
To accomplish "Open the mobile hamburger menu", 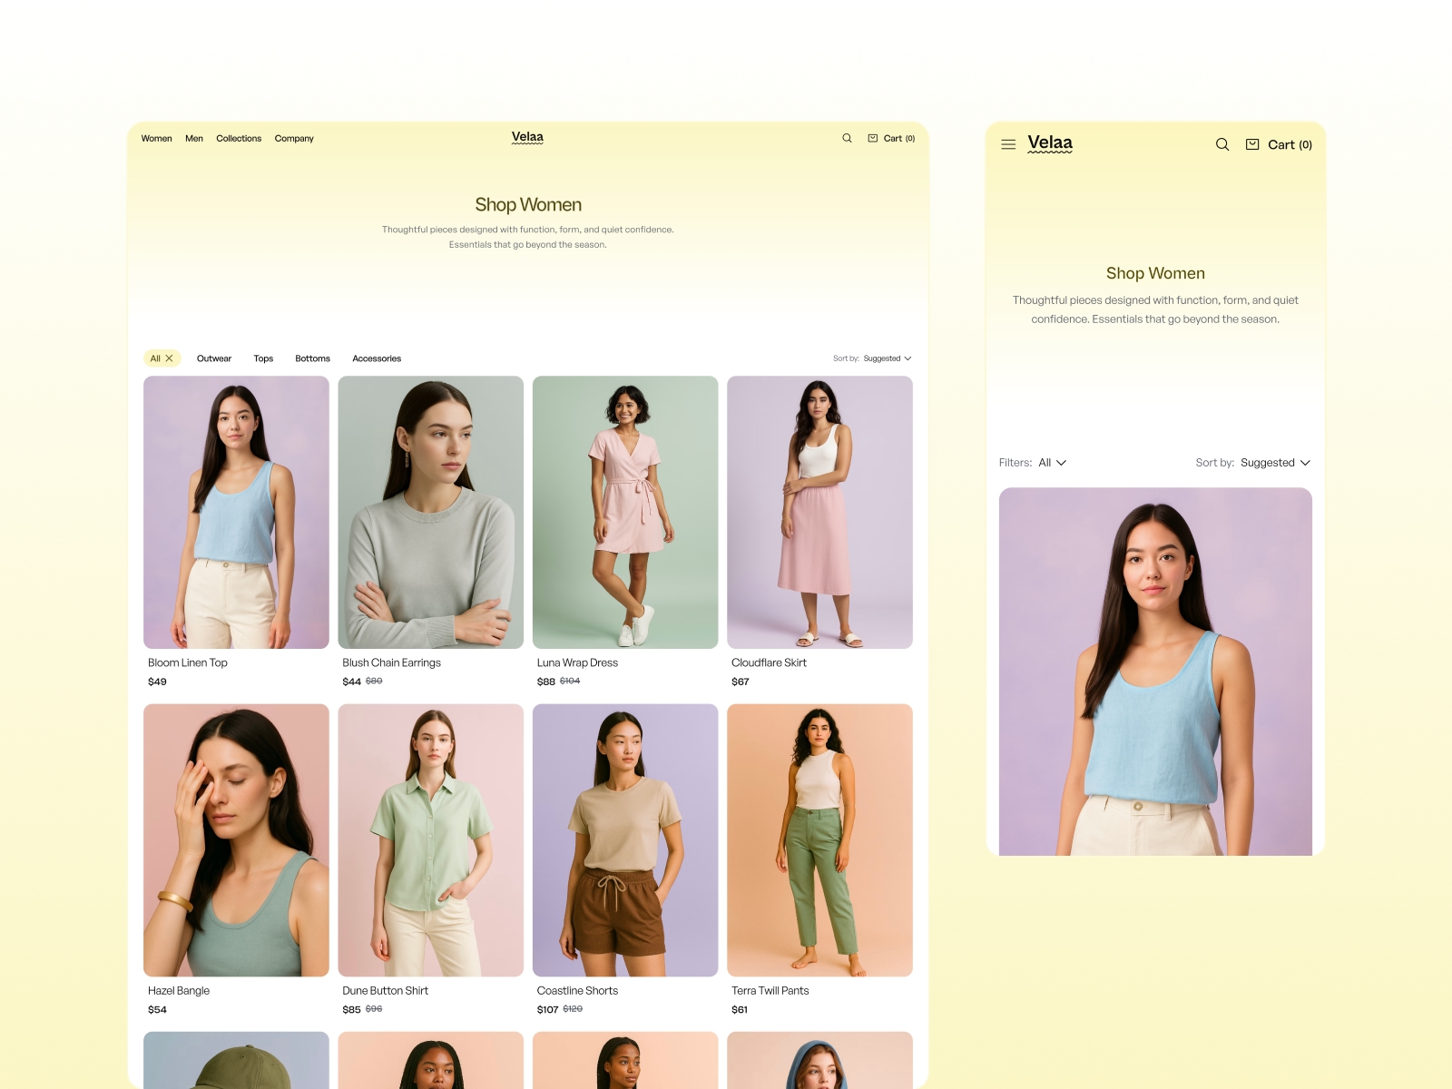I will pyautogui.click(x=1008, y=144).
